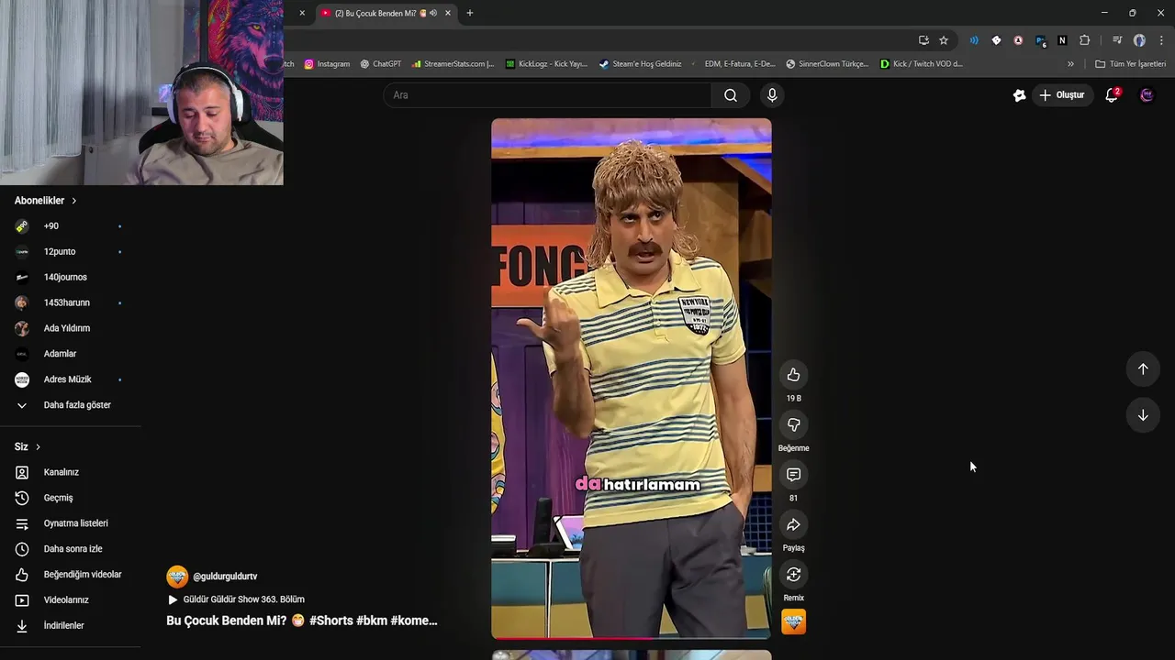The width and height of the screenshot is (1175, 660).
Task: Click the search magnifier button
Action: (731, 95)
